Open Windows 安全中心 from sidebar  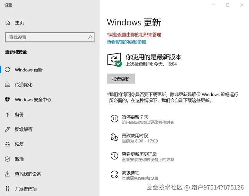pos(33,100)
